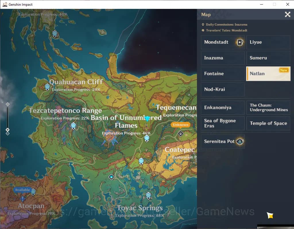Open The Chasm: Underground Mines map
The height and width of the screenshot is (229, 294).
268,108
